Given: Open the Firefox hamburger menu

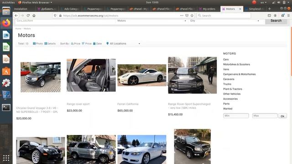Looking at the screenshot, I should (x=288, y=15).
